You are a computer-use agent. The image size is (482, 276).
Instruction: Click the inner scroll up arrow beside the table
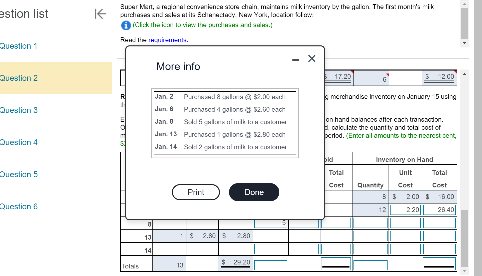coord(465,74)
